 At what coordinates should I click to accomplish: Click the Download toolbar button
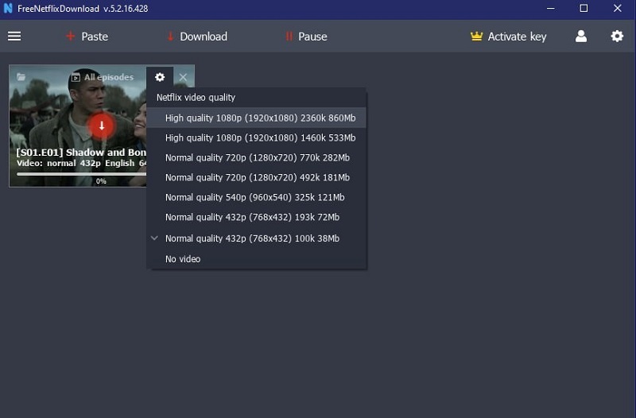(197, 37)
